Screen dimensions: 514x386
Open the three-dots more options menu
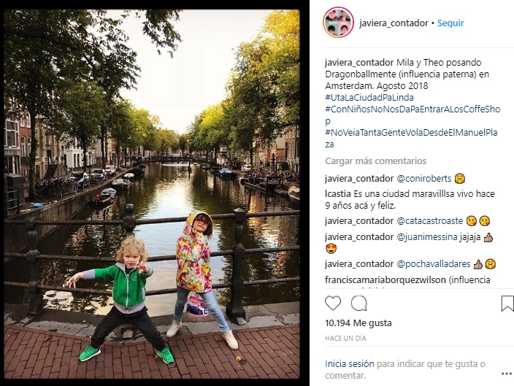[x=507, y=374]
